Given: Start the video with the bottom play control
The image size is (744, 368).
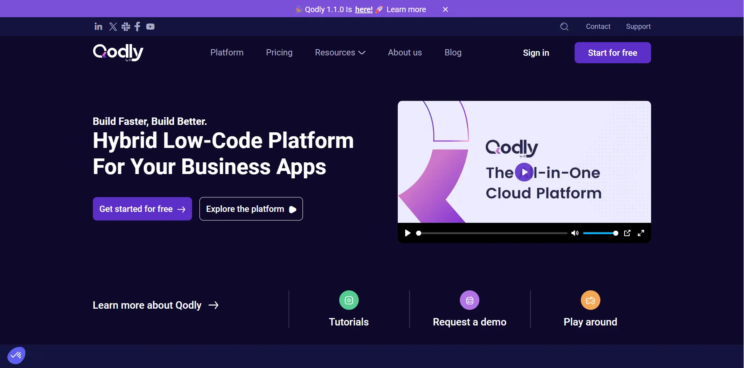Looking at the screenshot, I should [408, 233].
